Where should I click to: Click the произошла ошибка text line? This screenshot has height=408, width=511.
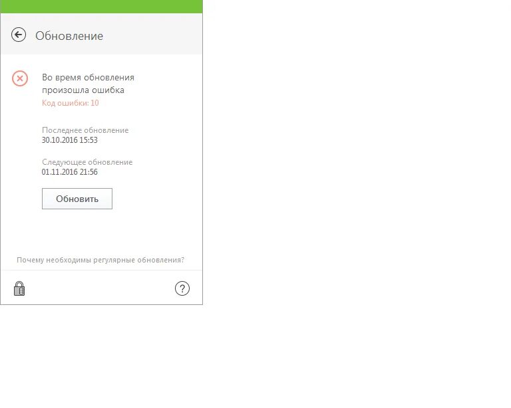tap(83, 90)
